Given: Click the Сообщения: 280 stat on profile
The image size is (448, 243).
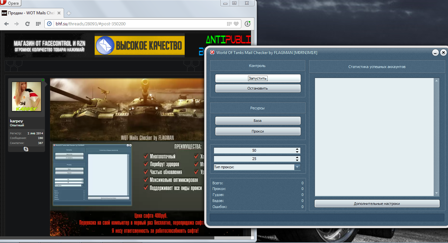Looking at the screenshot, I should point(26,138).
